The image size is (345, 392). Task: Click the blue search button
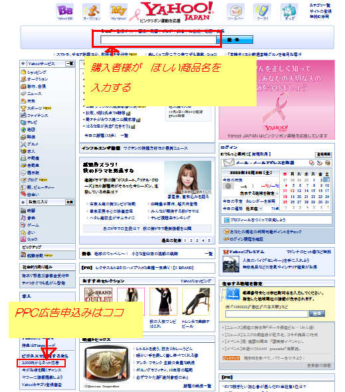[235, 40]
